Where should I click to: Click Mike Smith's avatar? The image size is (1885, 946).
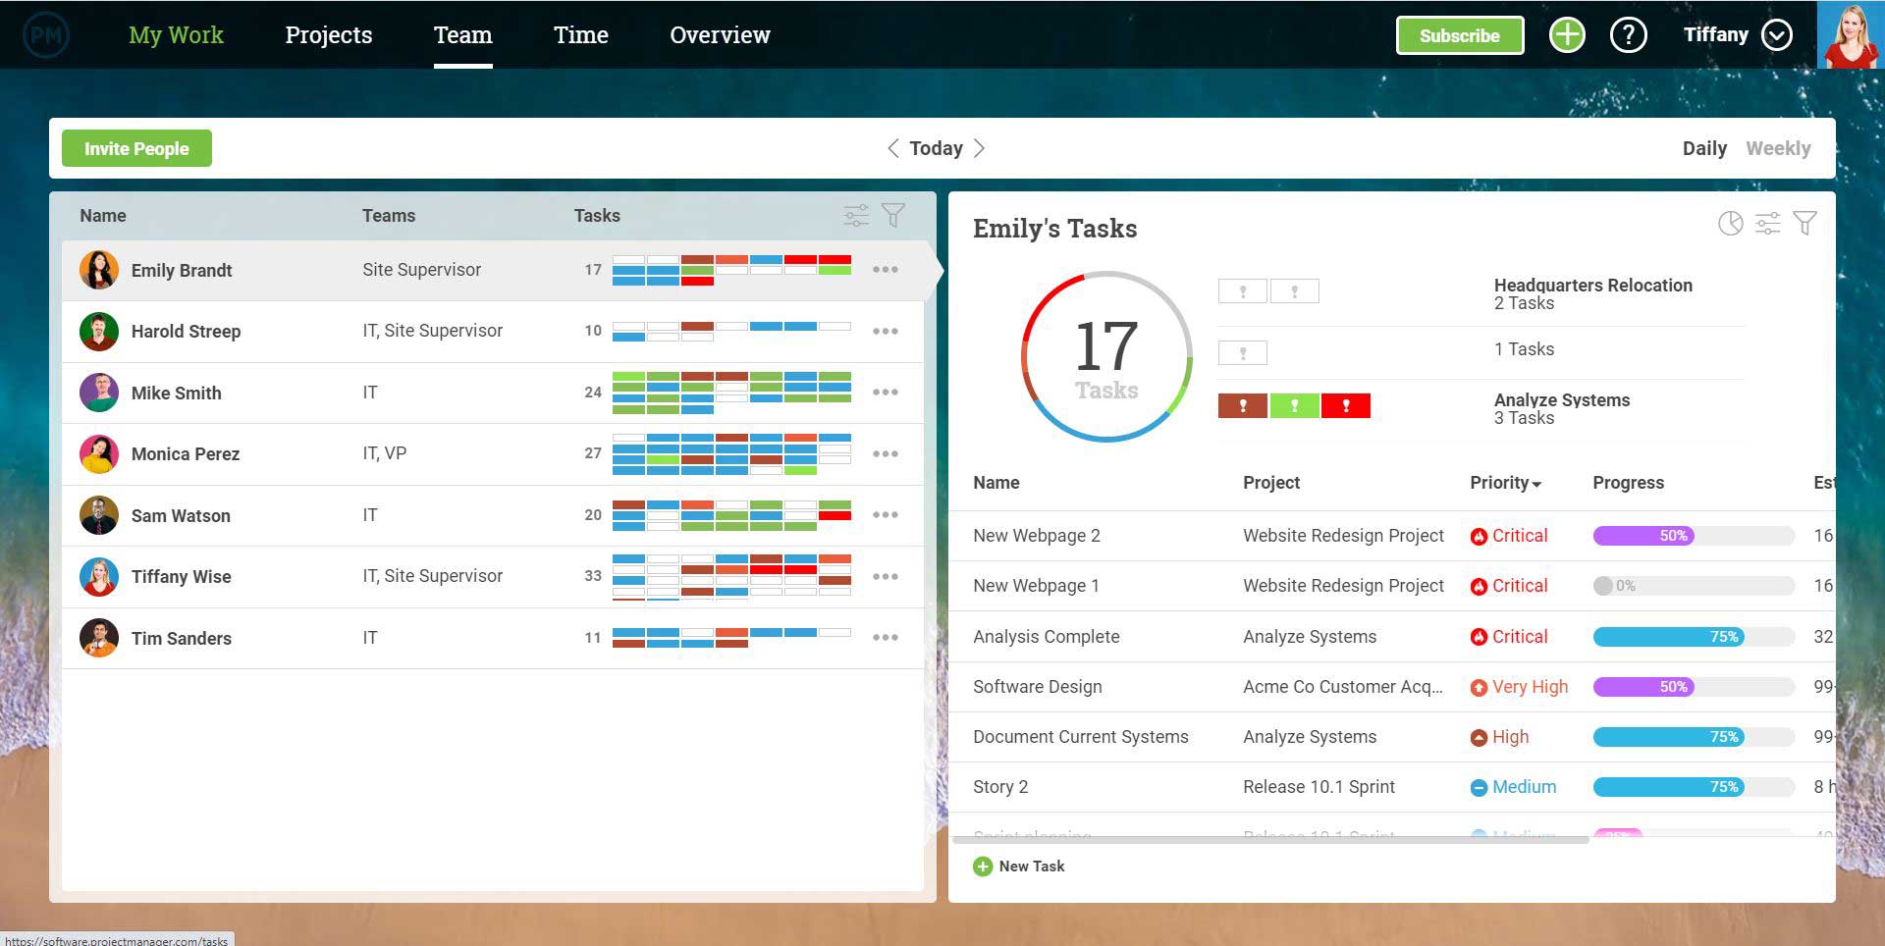point(99,393)
